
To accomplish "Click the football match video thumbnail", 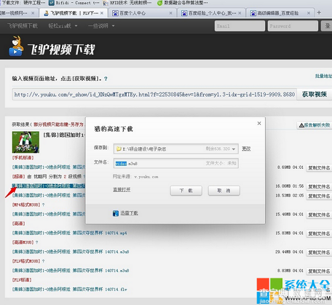I will (x=25, y=142).
